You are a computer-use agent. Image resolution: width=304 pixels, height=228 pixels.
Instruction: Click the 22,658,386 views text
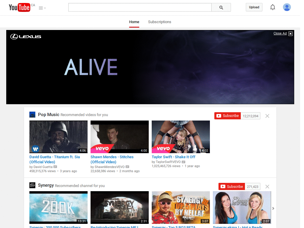(x=103, y=171)
